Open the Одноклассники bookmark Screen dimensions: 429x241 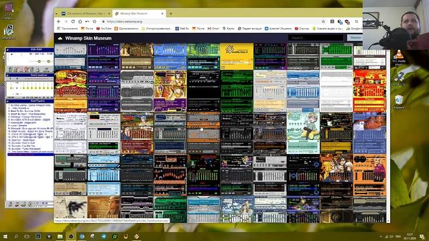[127, 28]
